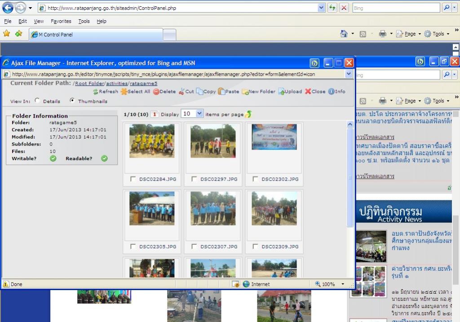The image size is (460, 322).
Task: Check the box for DSC02305.JPG
Action: pos(133,247)
